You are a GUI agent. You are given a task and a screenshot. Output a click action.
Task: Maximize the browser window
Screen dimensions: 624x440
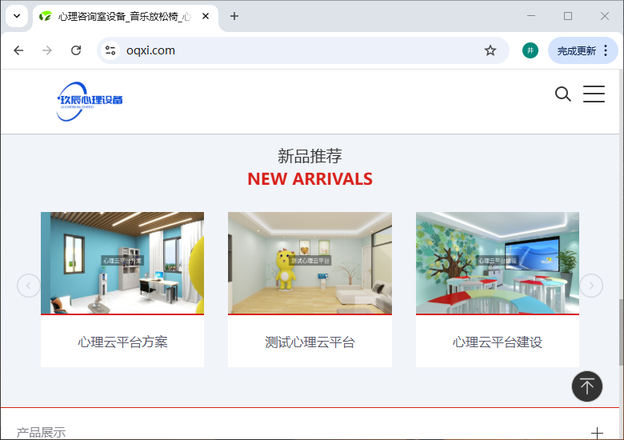point(568,16)
